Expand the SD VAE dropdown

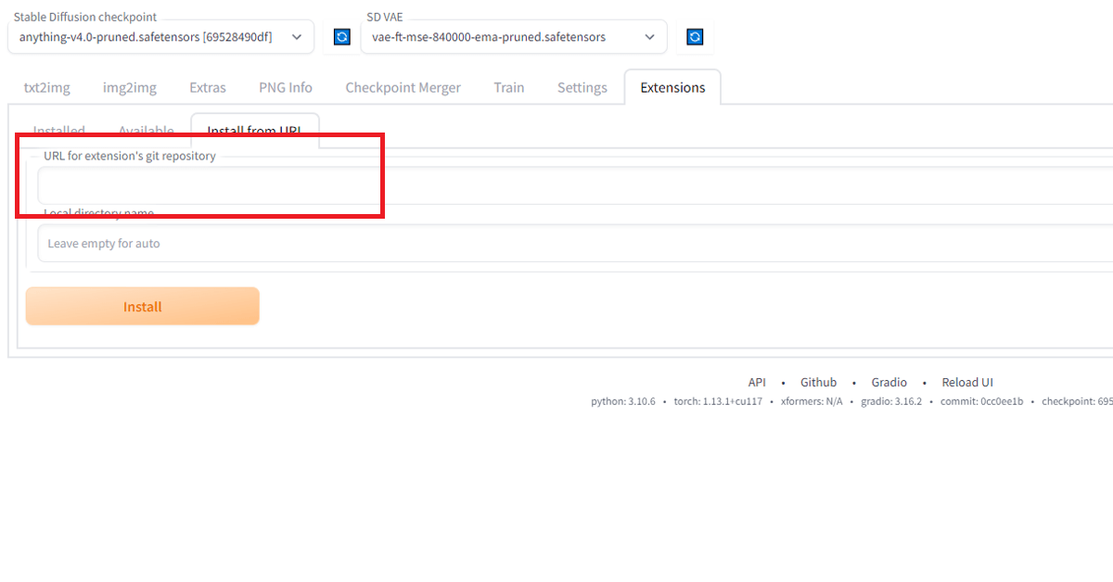513,37
